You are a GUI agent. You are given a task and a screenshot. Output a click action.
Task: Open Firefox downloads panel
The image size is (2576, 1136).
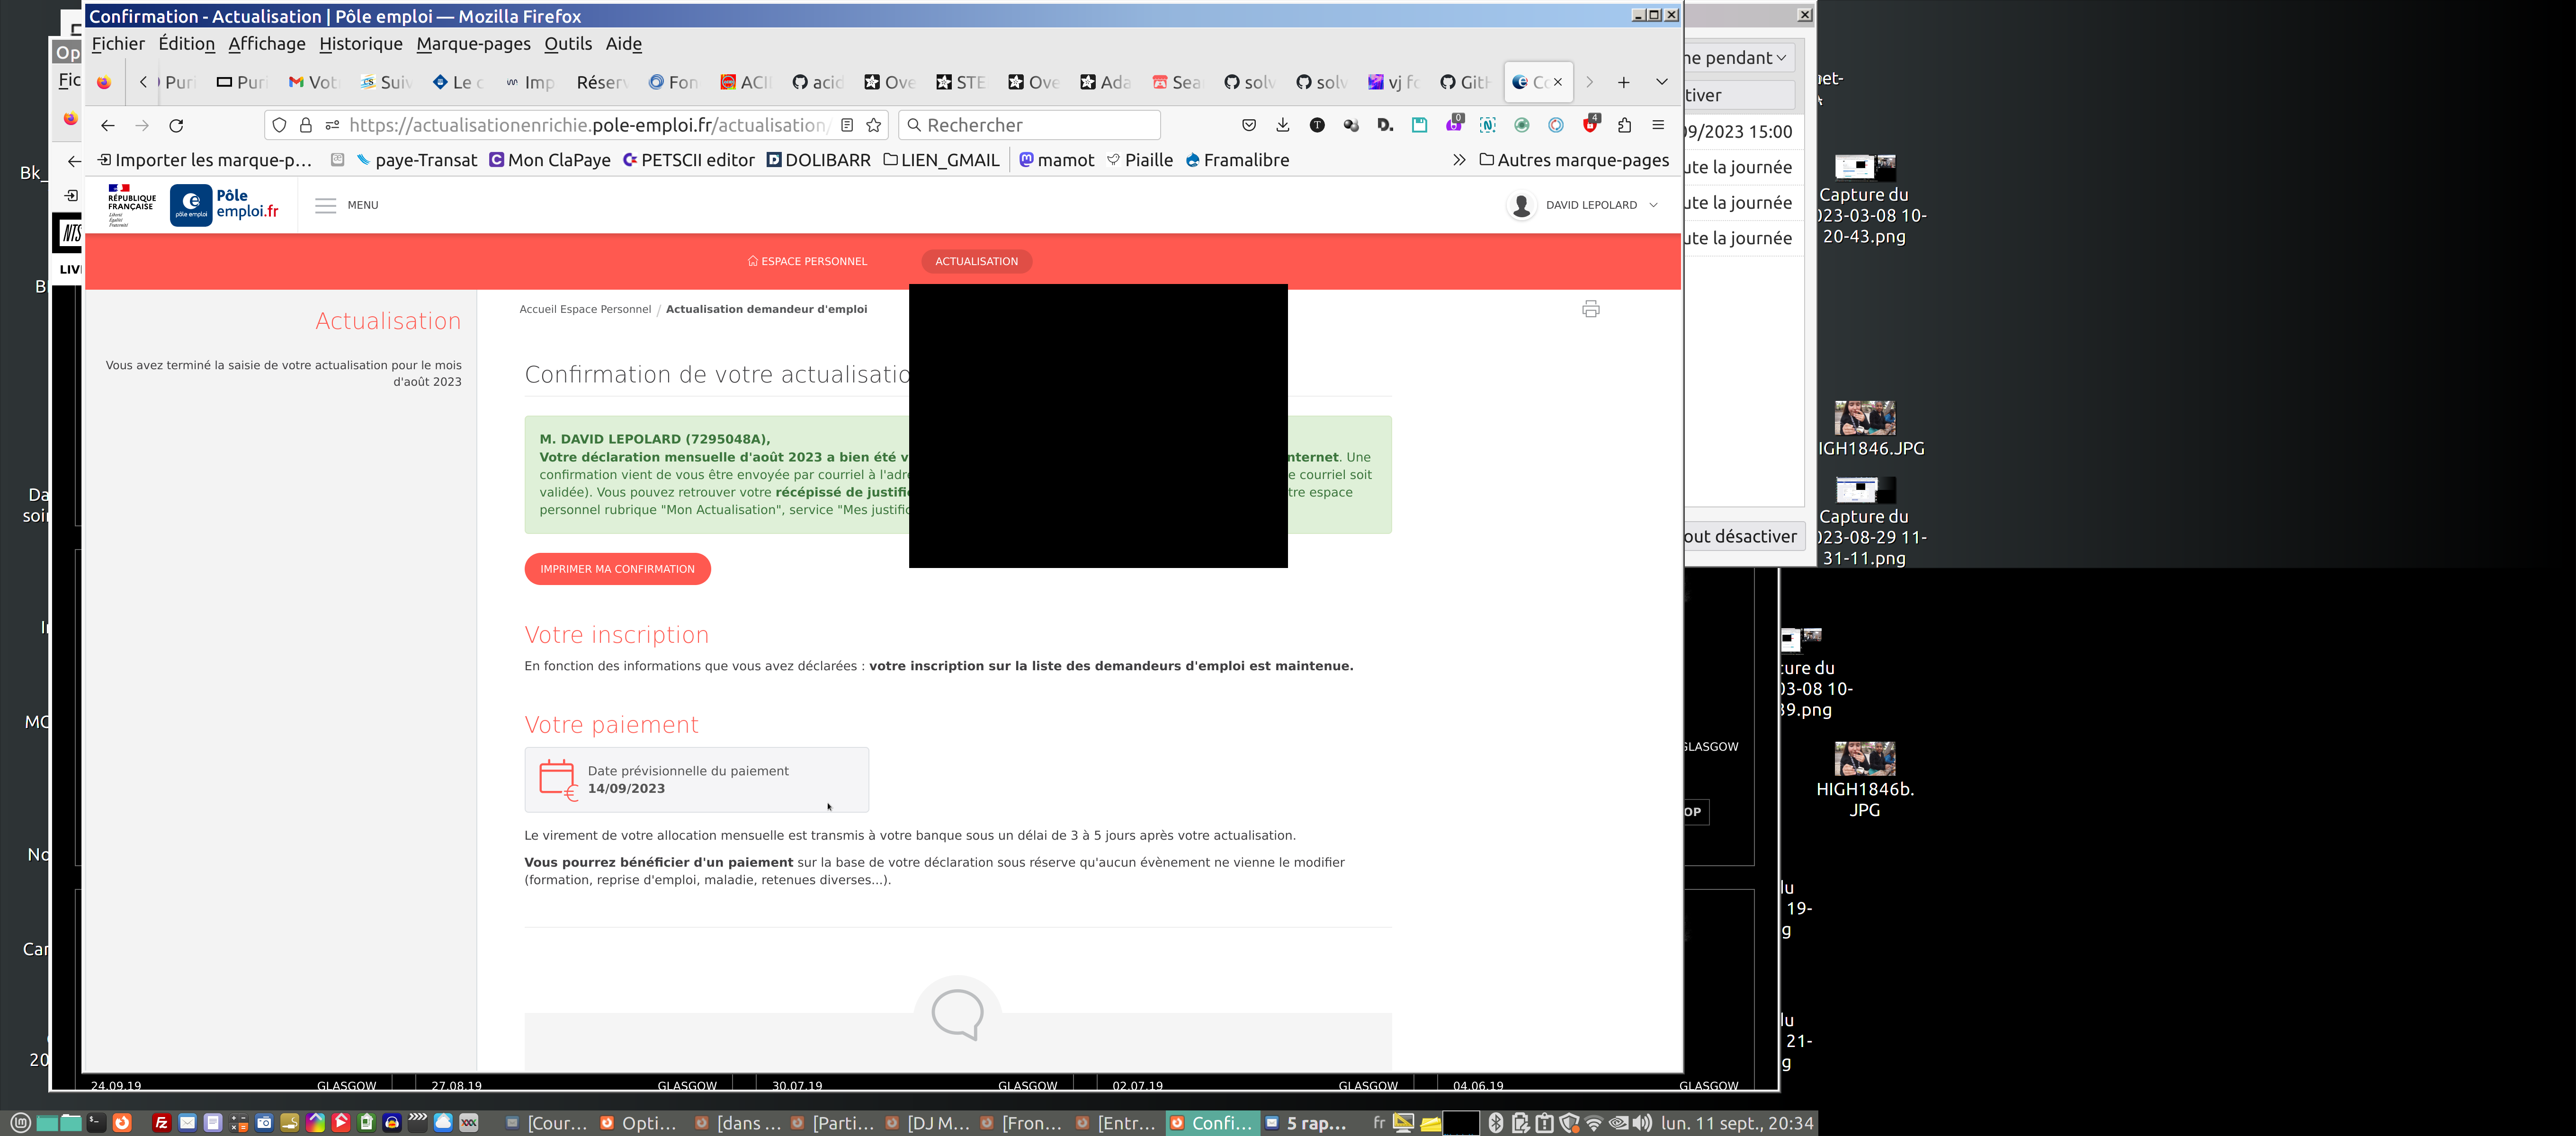point(1283,125)
